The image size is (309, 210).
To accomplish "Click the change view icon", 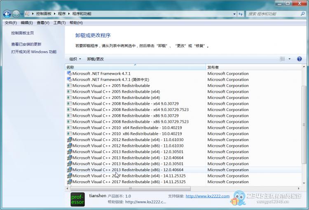I will pos(282,59).
